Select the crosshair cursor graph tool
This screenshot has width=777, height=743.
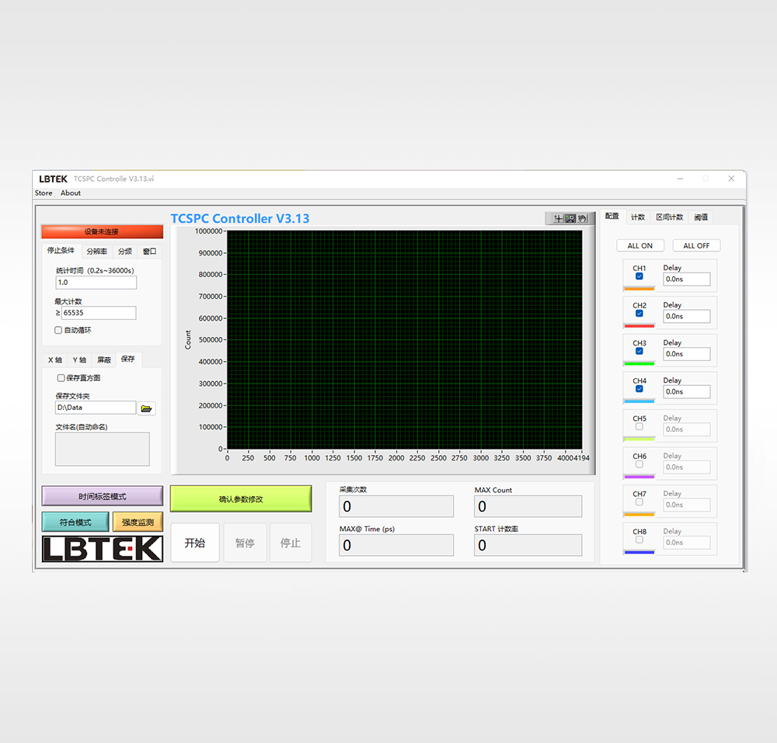click(558, 219)
